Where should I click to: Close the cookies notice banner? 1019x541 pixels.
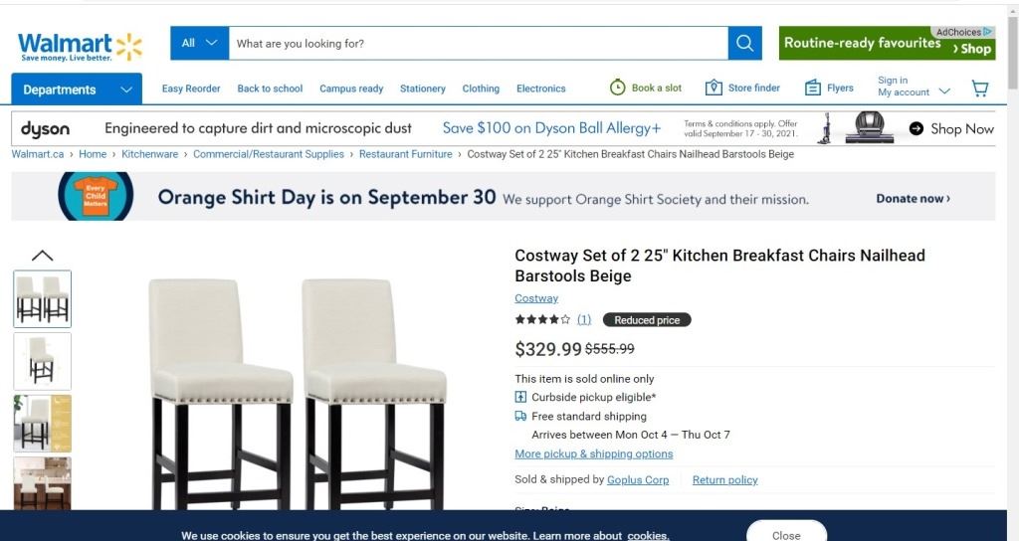786,534
